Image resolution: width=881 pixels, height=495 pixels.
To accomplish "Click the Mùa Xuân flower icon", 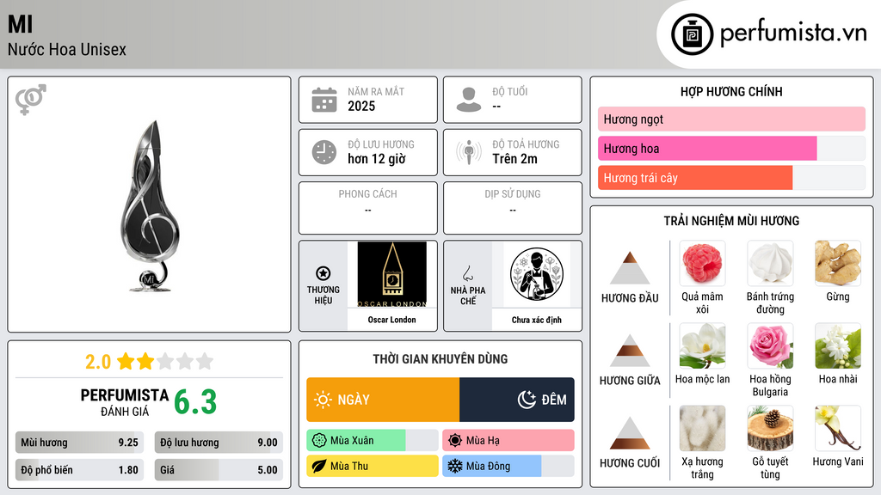I will point(319,441).
